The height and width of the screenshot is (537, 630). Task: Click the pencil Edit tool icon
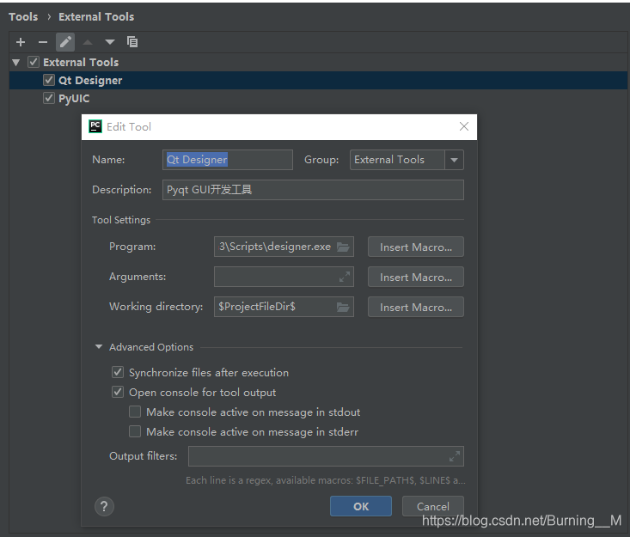point(65,42)
